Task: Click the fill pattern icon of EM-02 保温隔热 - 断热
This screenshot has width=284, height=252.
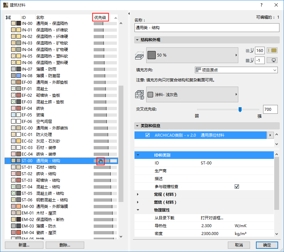Action: point(13,219)
